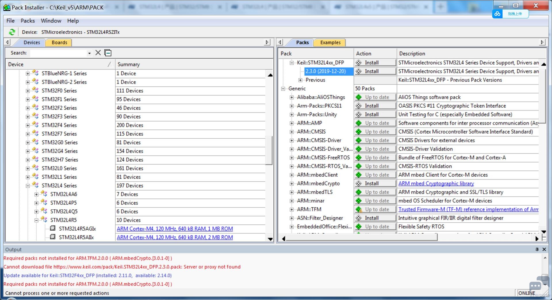
Task: Click the packs list horizontal scrollbar
Action: coord(362,238)
